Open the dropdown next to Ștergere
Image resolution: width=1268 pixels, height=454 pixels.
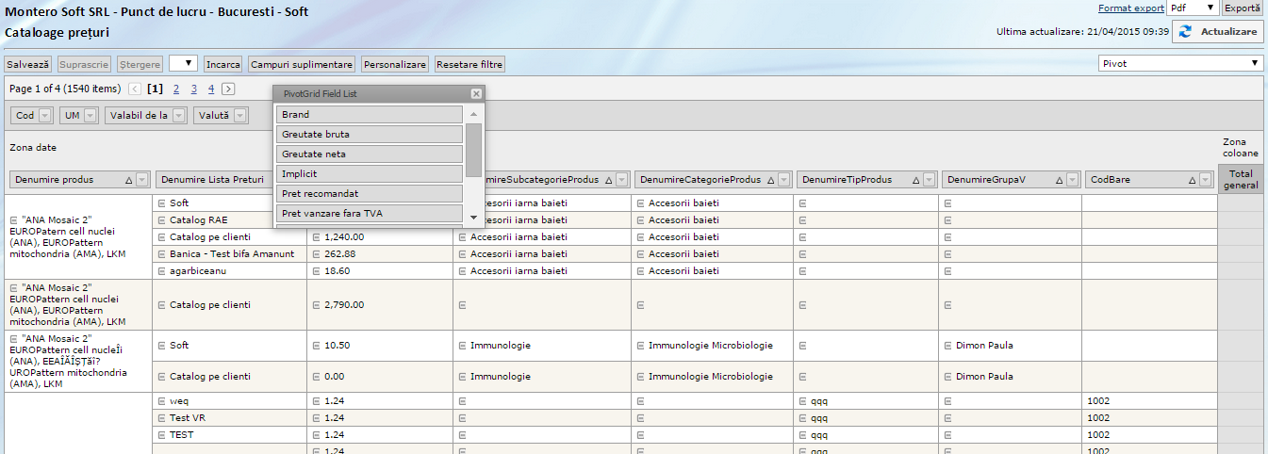click(x=183, y=64)
